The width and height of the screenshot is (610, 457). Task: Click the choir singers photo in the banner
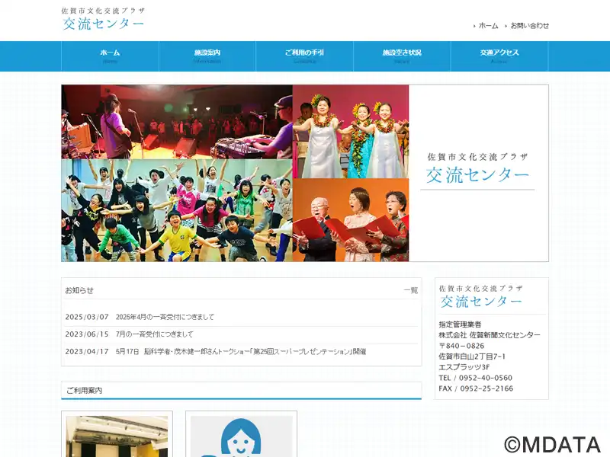(x=351, y=221)
